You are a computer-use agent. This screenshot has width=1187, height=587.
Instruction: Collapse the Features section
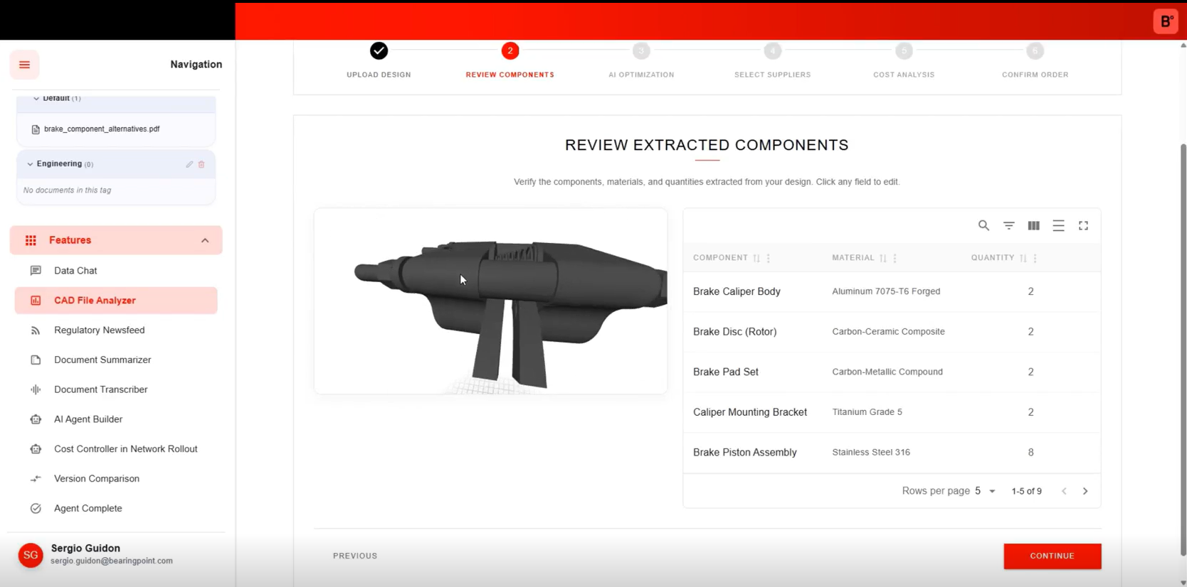205,240
